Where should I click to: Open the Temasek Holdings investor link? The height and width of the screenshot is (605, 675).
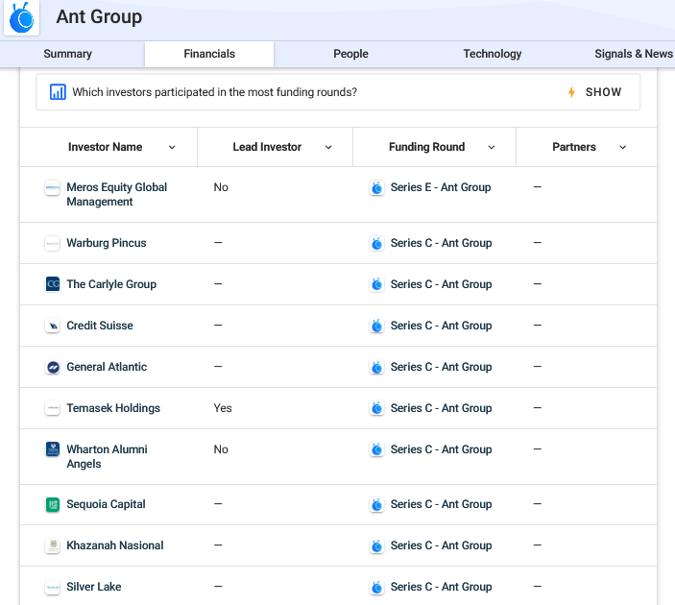point(113,408)
